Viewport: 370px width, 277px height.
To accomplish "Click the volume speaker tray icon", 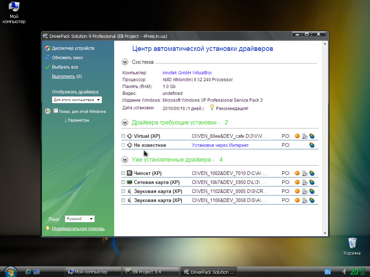I will pos(344,272).
